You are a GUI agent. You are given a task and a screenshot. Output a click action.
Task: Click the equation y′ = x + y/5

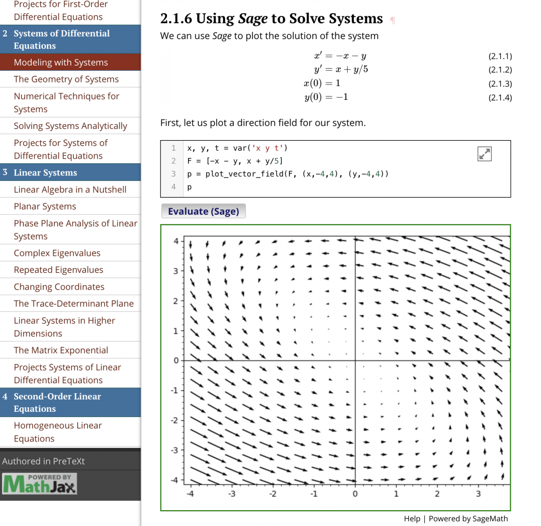coord(341,69)
